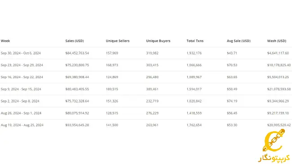Sort by the Week column header
Image resolution: width=292 pixels, height=164 pixels.
(x=5, y=41)
